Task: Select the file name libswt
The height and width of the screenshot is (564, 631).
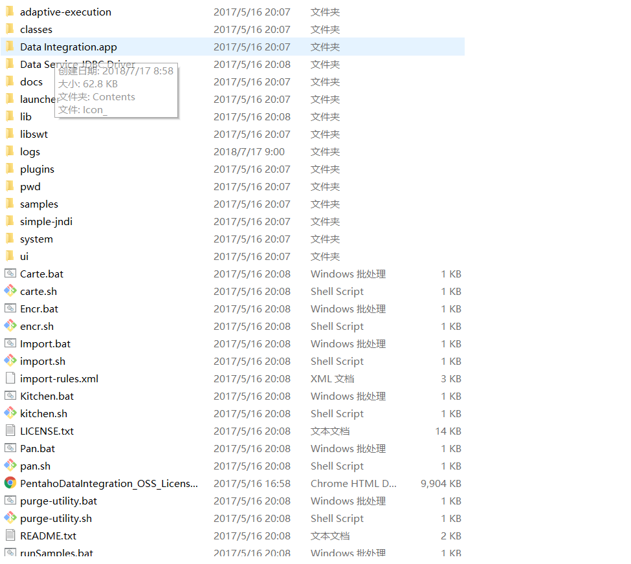Action: 34,134
